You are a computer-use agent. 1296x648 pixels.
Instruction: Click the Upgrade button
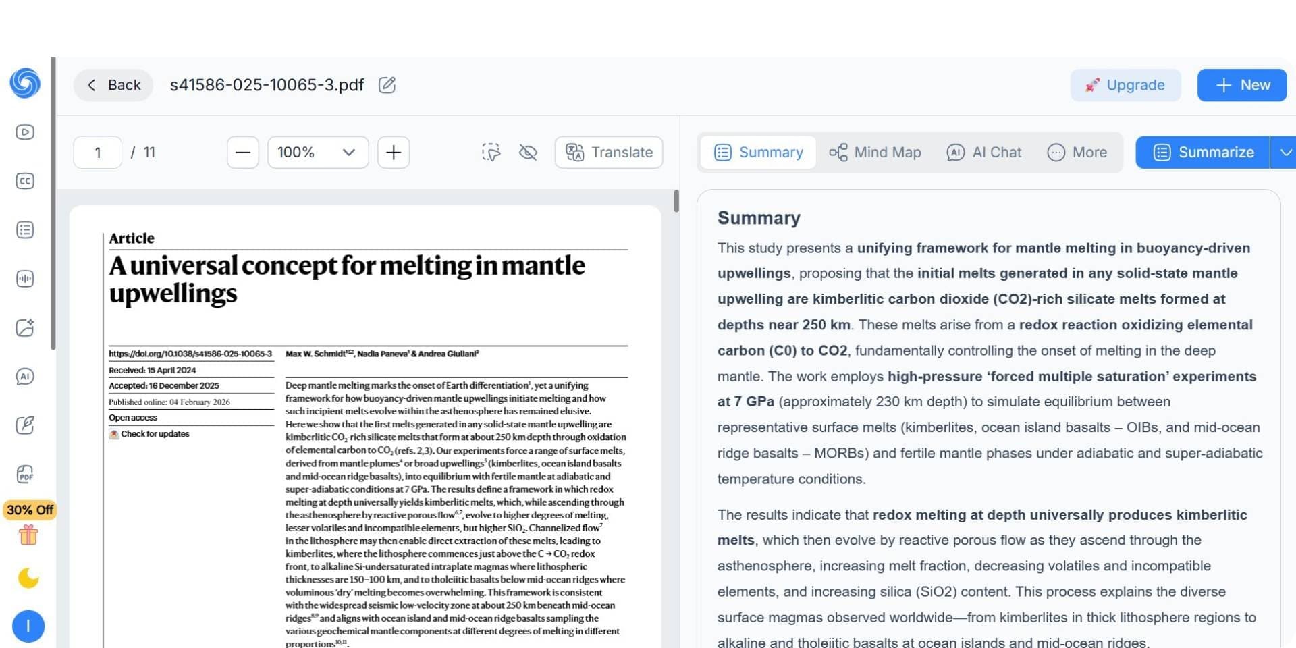pyautogui.click(x=1125, y=85)
